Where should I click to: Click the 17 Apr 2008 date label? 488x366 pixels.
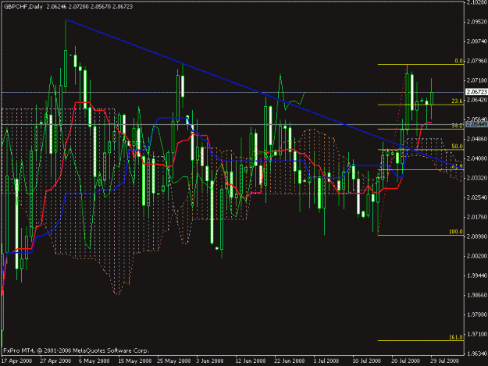click(x=17, y=361)
